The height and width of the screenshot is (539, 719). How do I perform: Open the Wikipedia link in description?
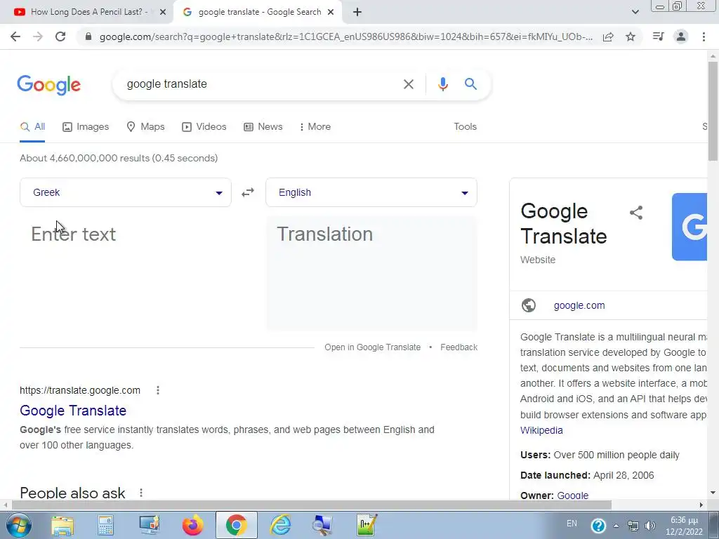541,430
